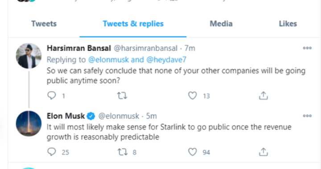The height and width of the screenshot is (169, 321).
Task: Open Harsimran Bansal's profile name
Action: point(79,48)
